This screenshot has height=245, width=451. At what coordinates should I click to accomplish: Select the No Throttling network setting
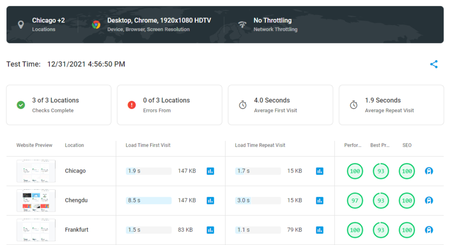pyautogui.click(x=272, y=21)
